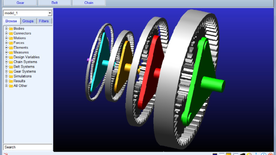Screen dimensions: 276x155
Task: Focus the Search input field
Action: tap(28, 147)
